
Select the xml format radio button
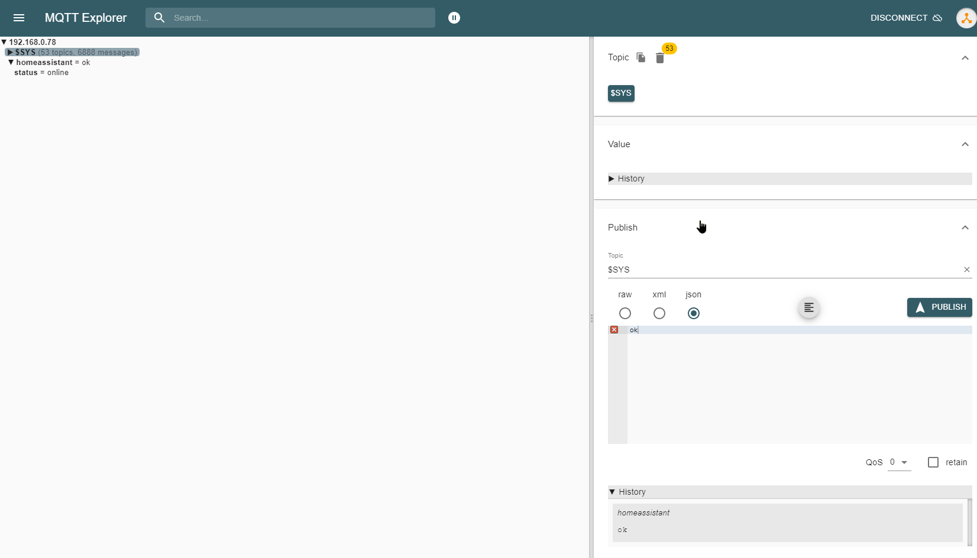pos(659,313)
